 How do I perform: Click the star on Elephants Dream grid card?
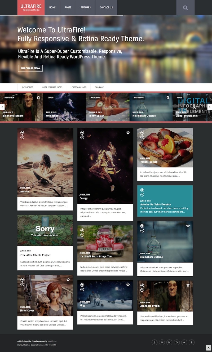pyautogui.click(x=188, y=285)
